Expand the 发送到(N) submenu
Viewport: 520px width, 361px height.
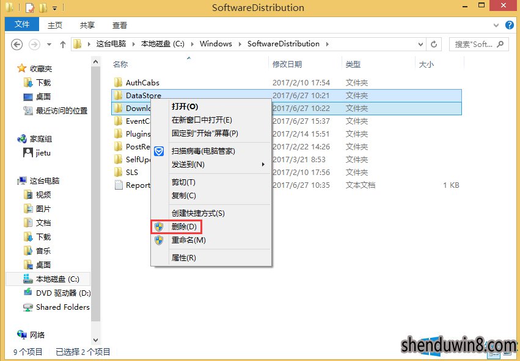pos(211,165)
